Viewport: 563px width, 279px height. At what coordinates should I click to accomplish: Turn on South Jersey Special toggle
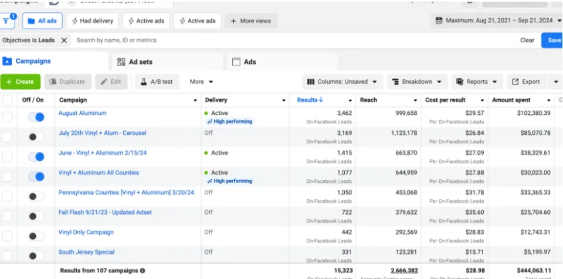click(x=36, y=256)
